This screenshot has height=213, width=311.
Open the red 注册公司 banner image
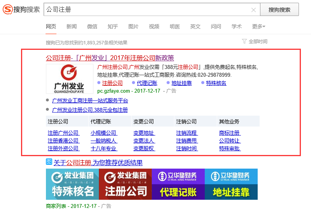(x=125, y=184)
